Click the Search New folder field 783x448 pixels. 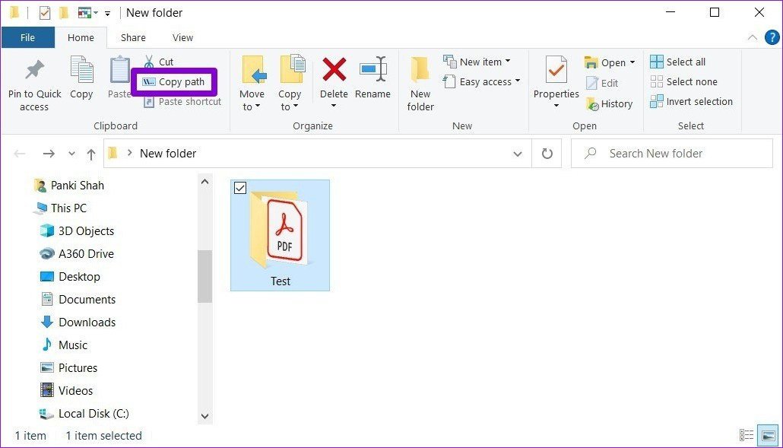pyautogui.click(x=672, y=154)
